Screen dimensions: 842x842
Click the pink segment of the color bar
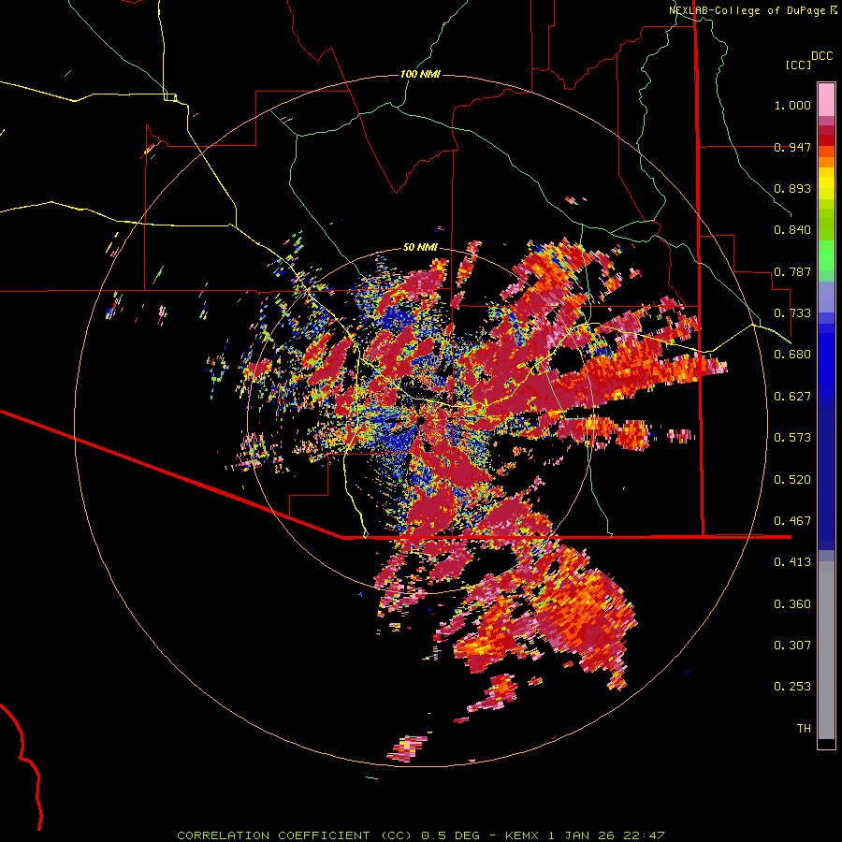click(826, 99)
